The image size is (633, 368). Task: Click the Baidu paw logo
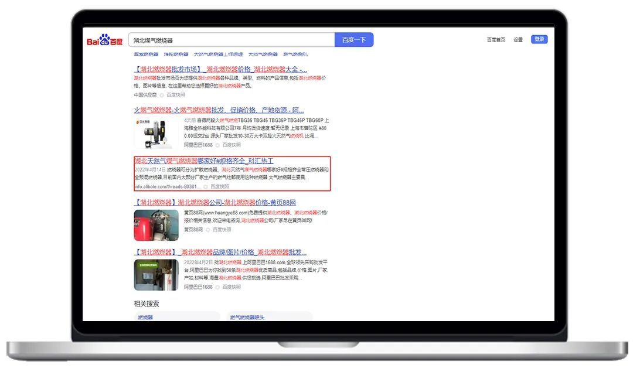(105, 40)
